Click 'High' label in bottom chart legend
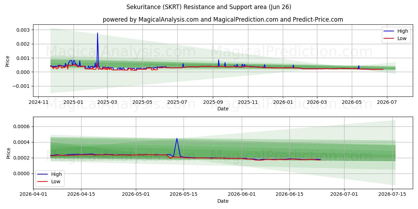Image resolution: width=418 pixels, height=209 pixels. coord(56,174)
